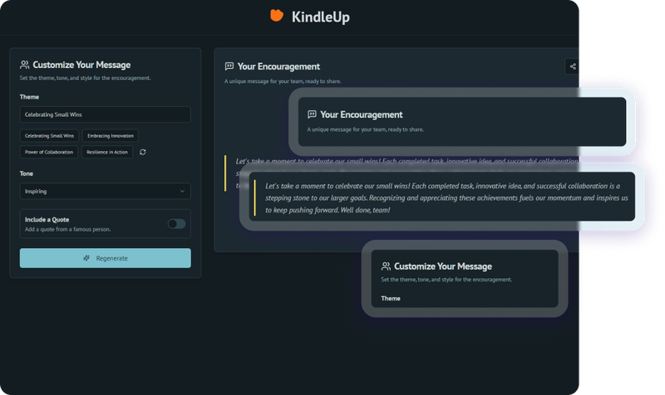
Task: Choose the Embracing Innovation theme chip
Action: coord(110,135)
